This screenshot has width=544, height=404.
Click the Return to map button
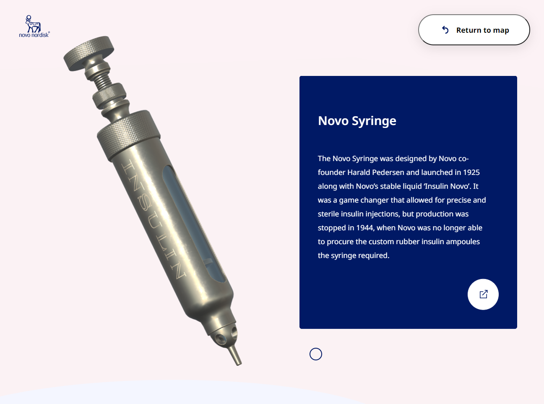pyautogui.click(x=474, y=30)
